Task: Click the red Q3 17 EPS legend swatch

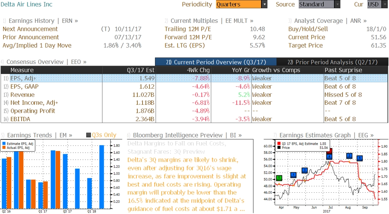Action: (x=279, y=144)
